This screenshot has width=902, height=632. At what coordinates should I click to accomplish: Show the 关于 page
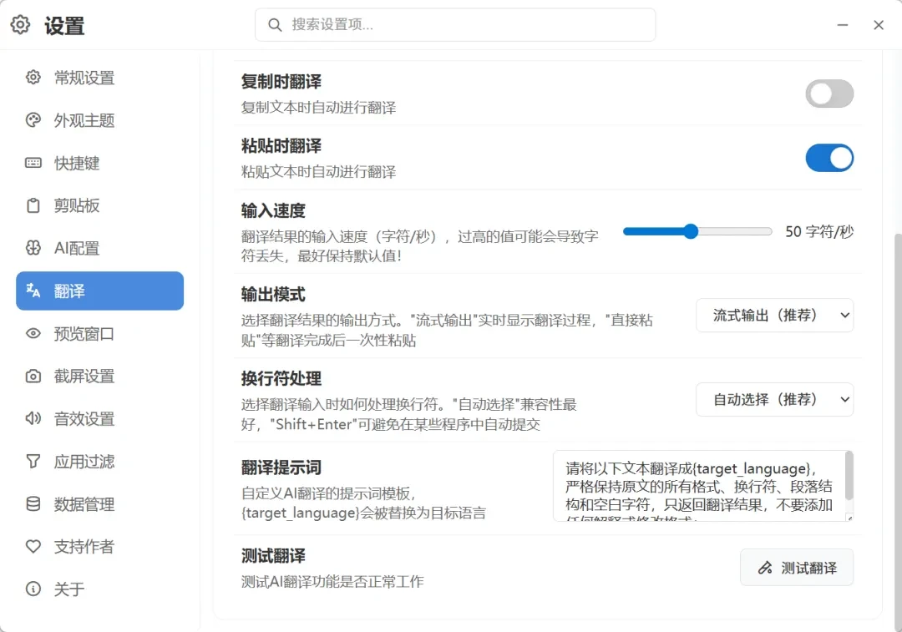(x=99, y=589)
